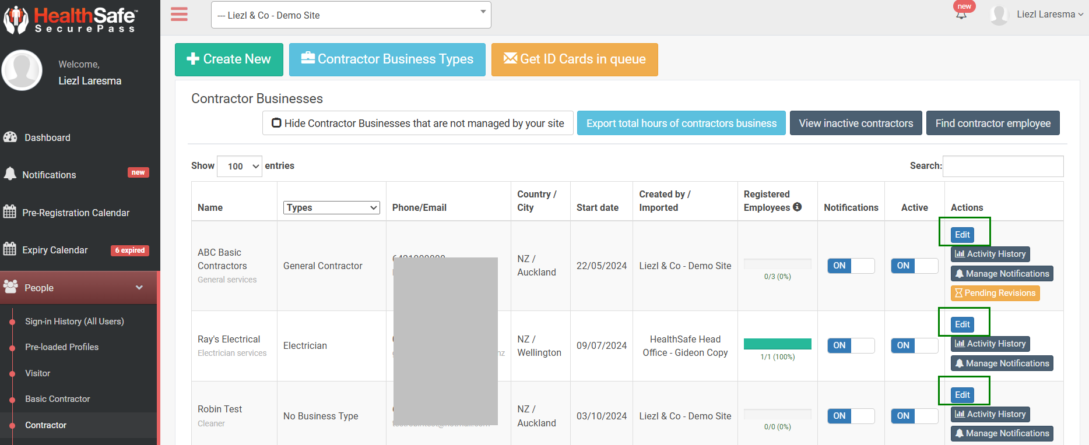
Task: Click ABC Basic Contractors 0/3 progress bar
Action: point(778,264)
